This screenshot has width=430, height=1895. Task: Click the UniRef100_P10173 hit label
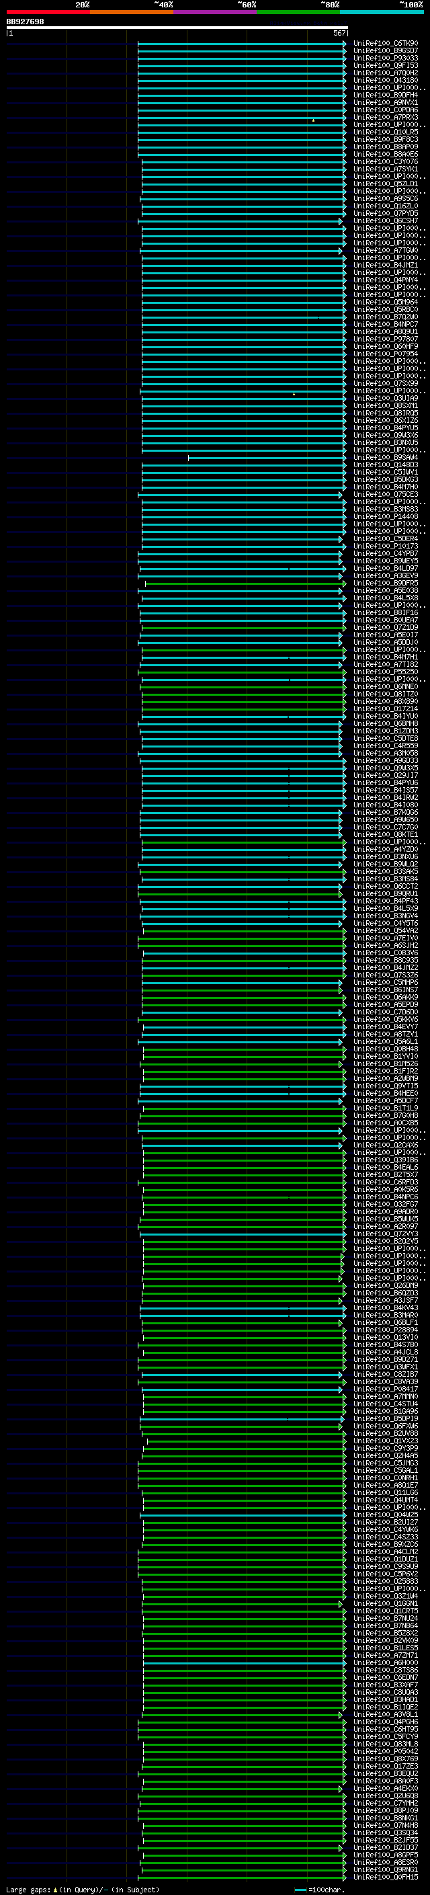point(385,546)
